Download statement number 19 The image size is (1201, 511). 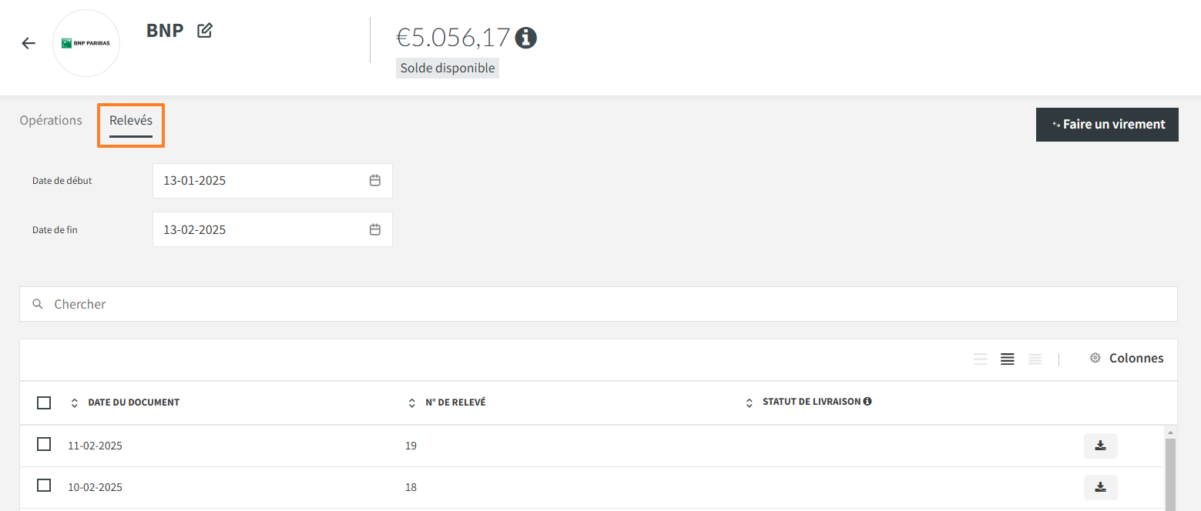click(x=1100, y=446)
